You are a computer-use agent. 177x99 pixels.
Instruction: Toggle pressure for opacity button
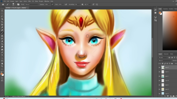[52, 4]
